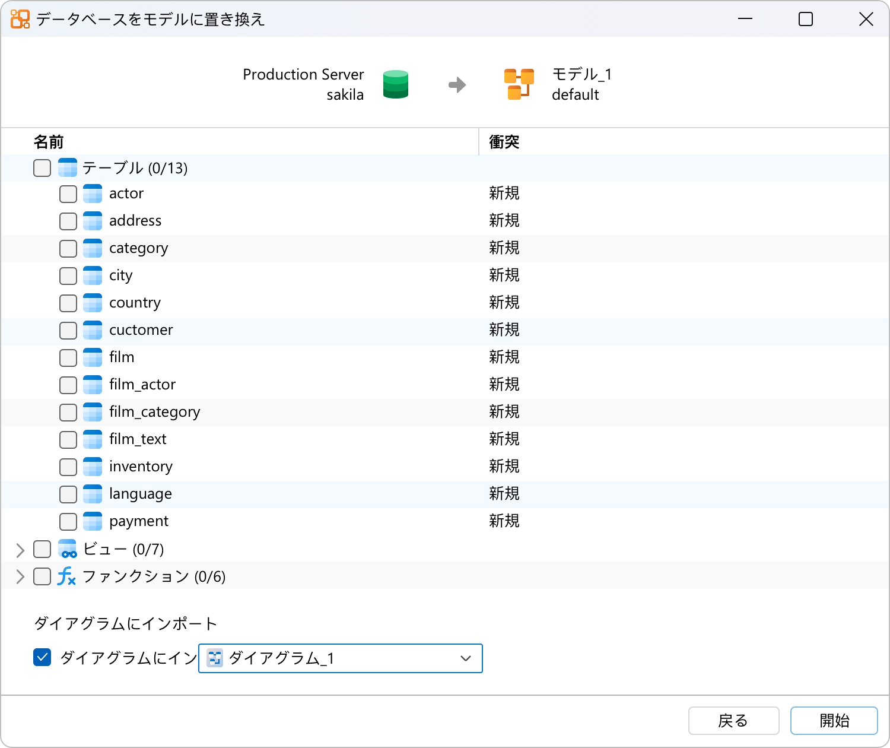
Task: Click the 衝突 column header
Action: pos(504,142)
